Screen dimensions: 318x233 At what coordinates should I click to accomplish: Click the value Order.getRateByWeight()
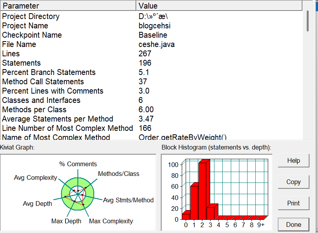coord(183,137)
